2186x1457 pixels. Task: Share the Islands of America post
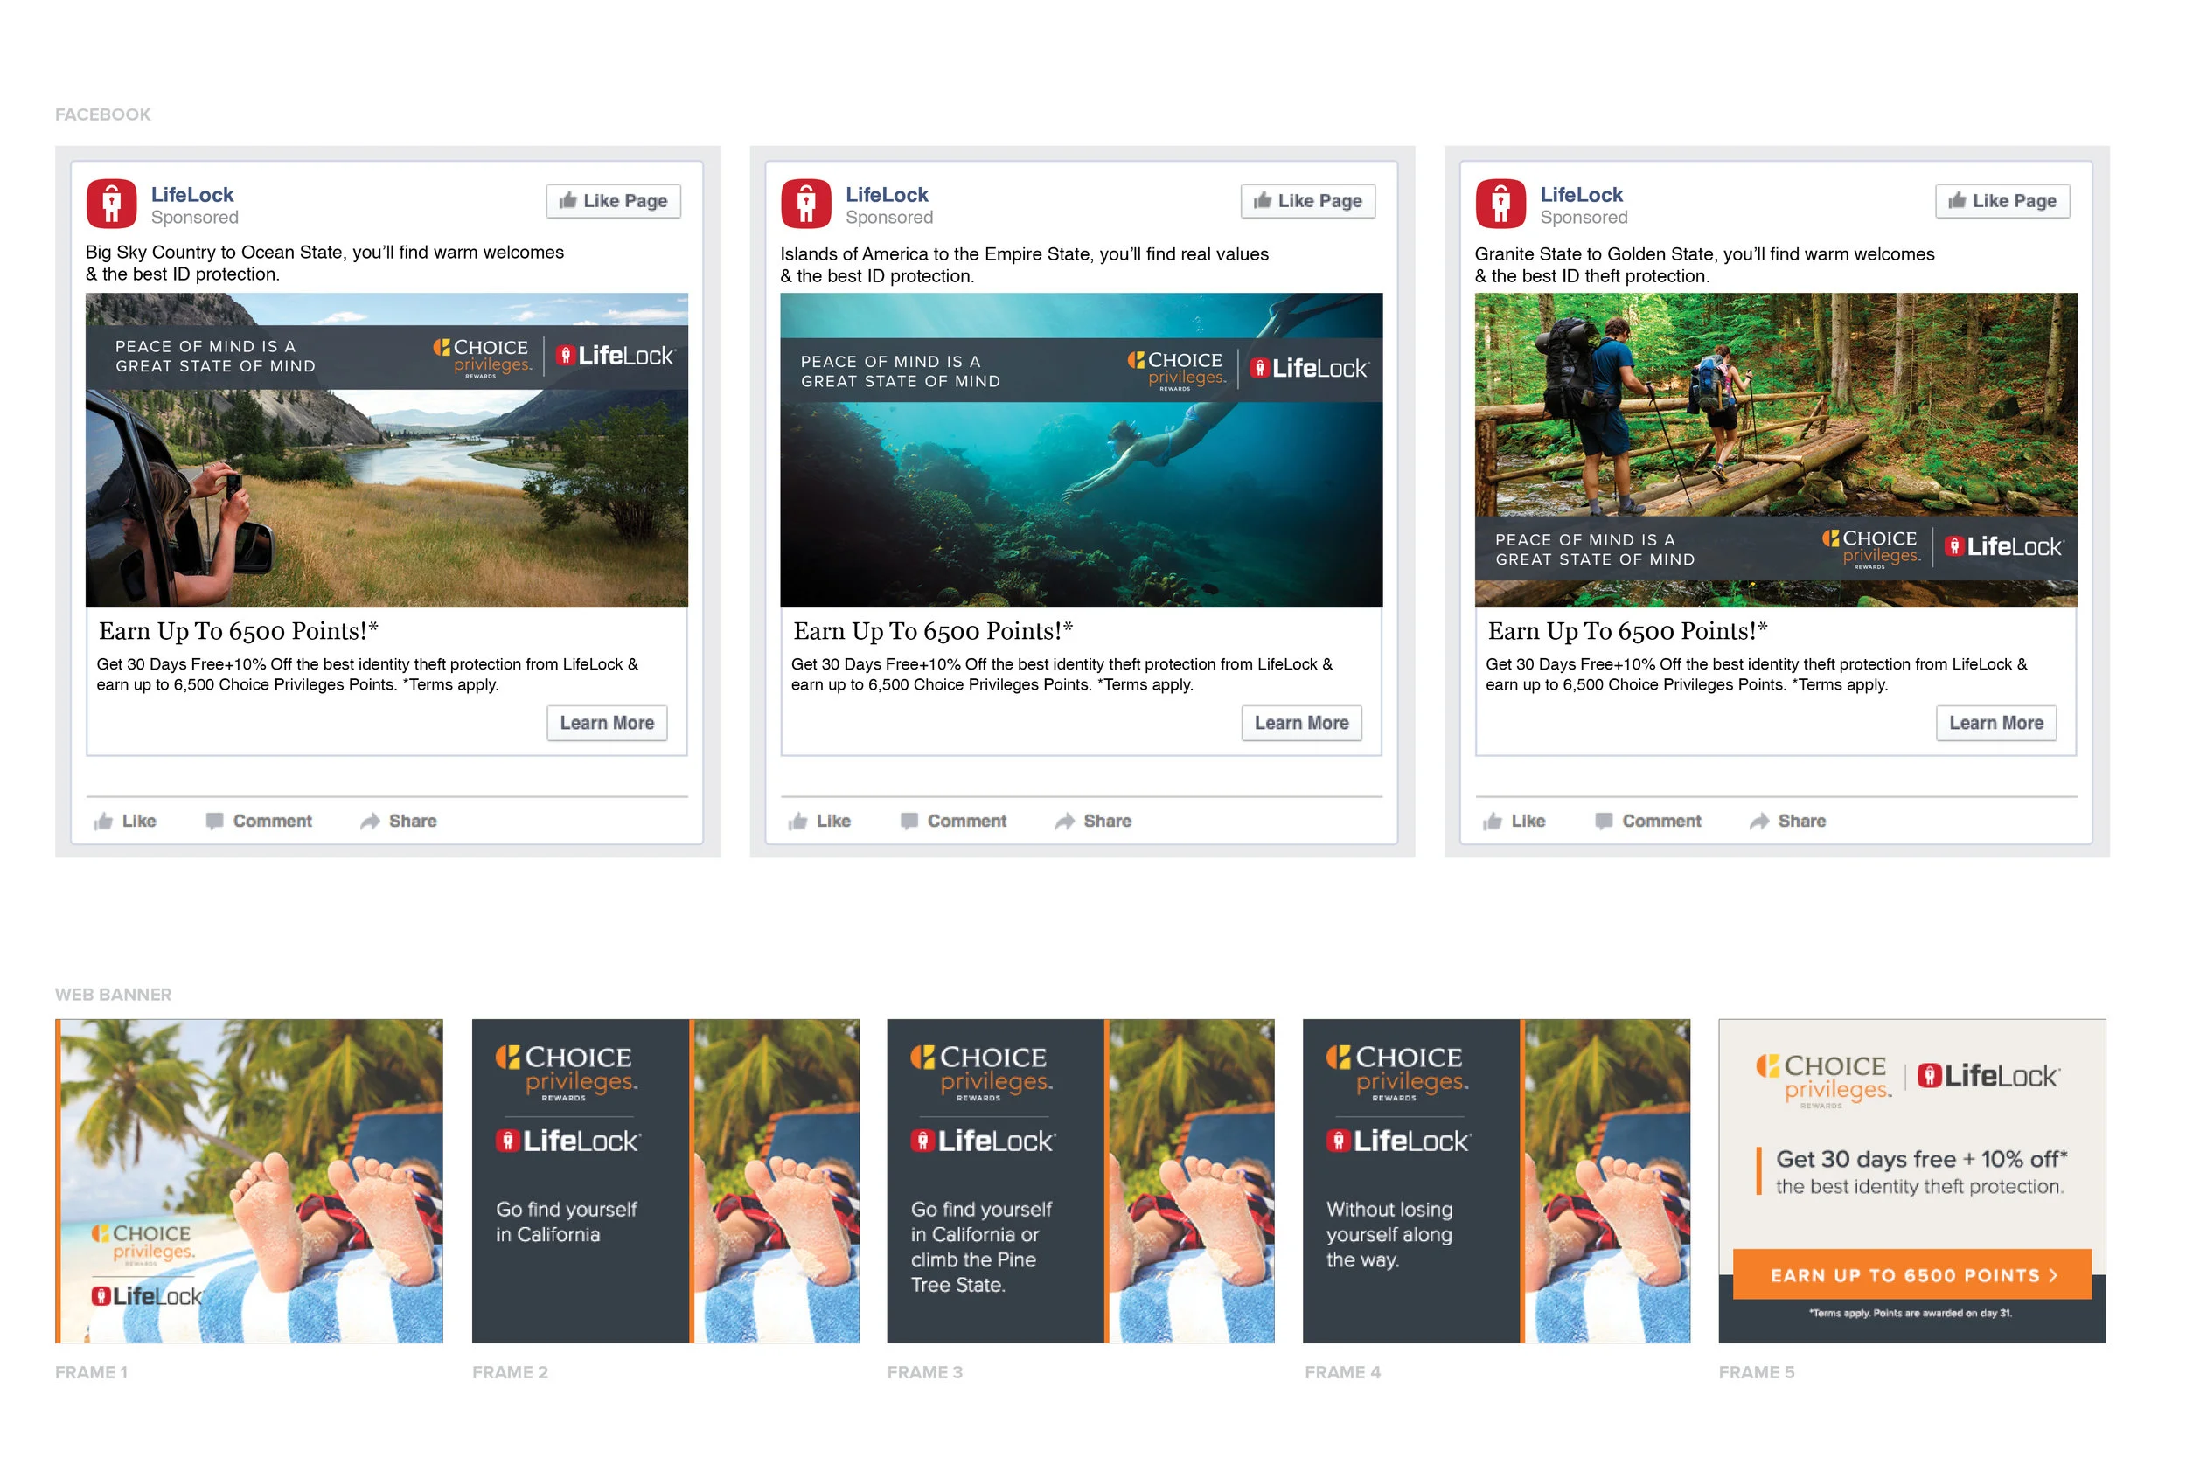(x=1092, y=821)
